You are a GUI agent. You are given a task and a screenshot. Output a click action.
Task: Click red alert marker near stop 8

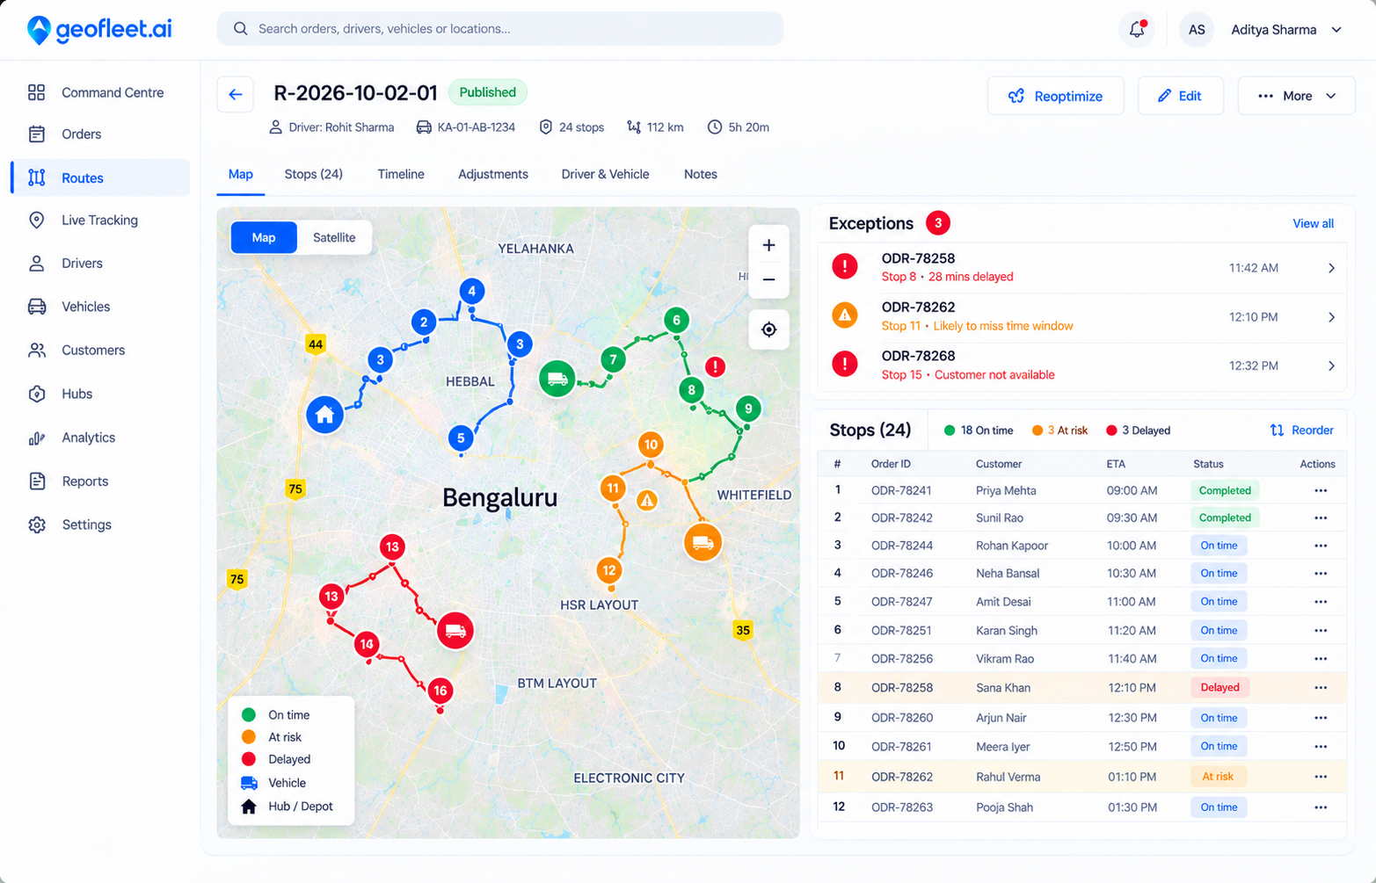716,366
